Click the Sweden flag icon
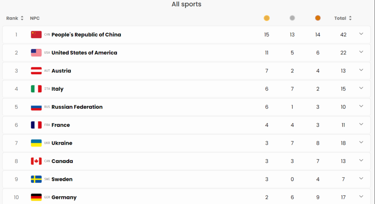 36,179
